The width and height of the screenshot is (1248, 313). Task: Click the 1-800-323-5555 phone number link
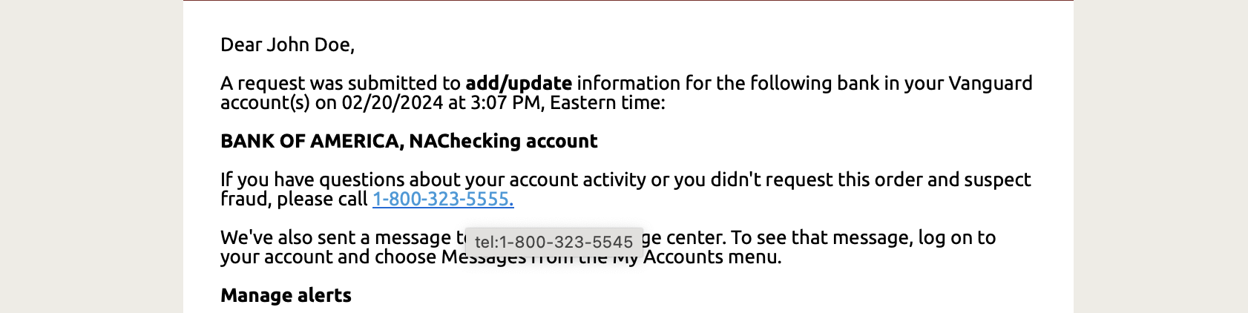443,200
